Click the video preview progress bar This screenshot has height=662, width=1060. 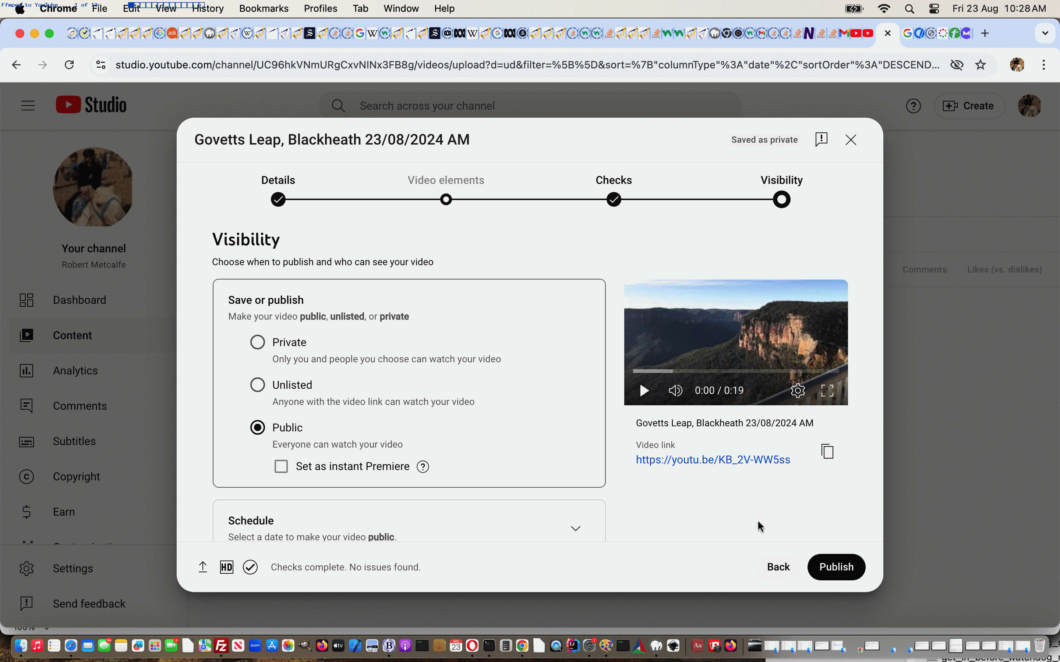(x=736, y=371)
